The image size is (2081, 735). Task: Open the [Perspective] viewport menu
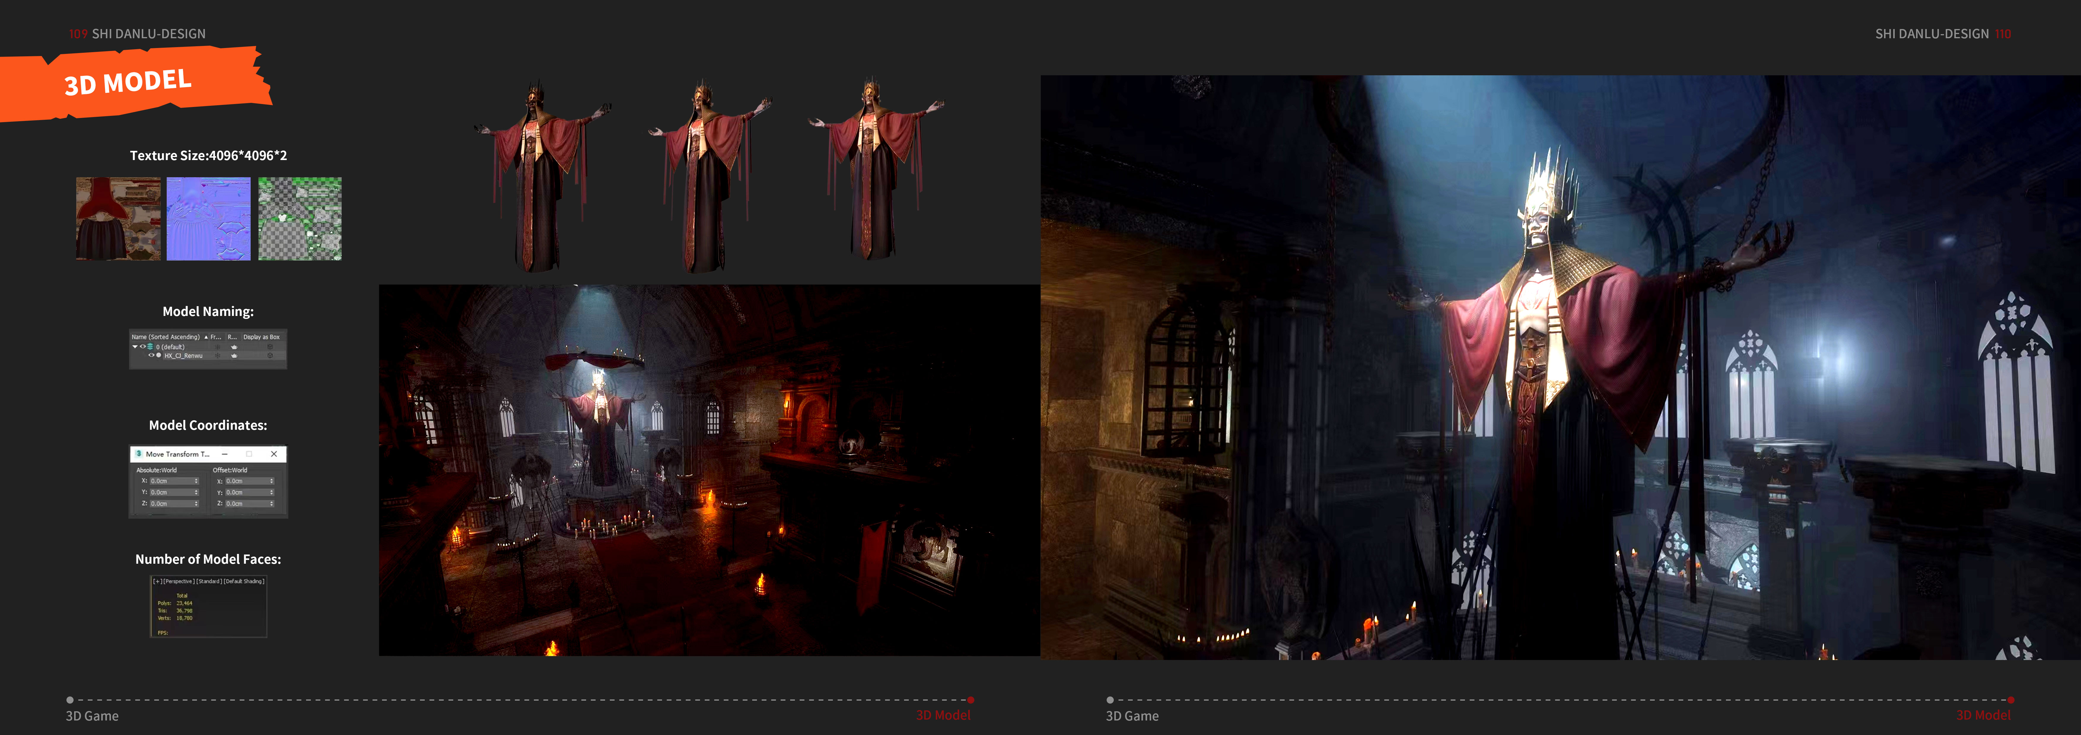click(x=179, y=582)
